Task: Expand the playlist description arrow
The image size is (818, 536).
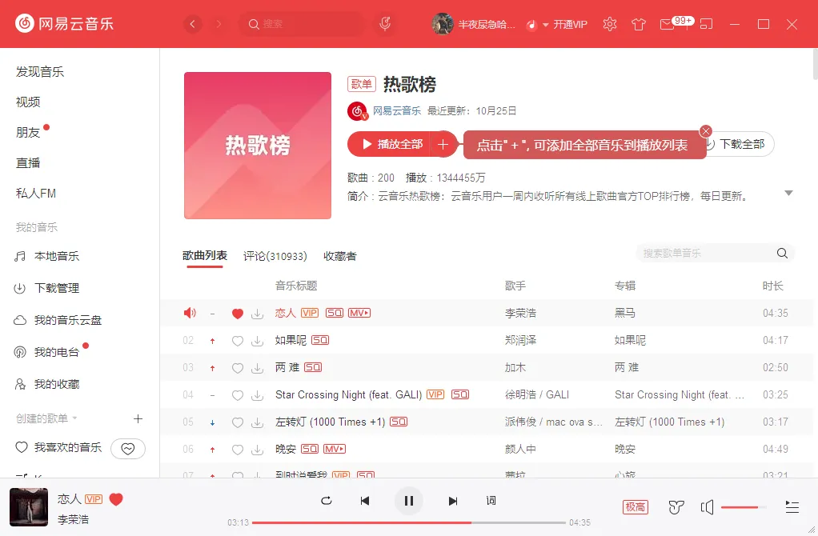Action: click(788, 193)
